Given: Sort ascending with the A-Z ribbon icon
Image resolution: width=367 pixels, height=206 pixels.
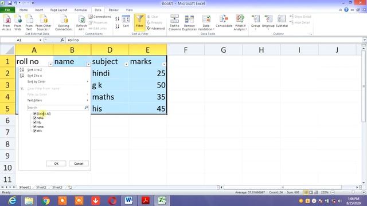Looking at the screenshot, I should point(117,19).
